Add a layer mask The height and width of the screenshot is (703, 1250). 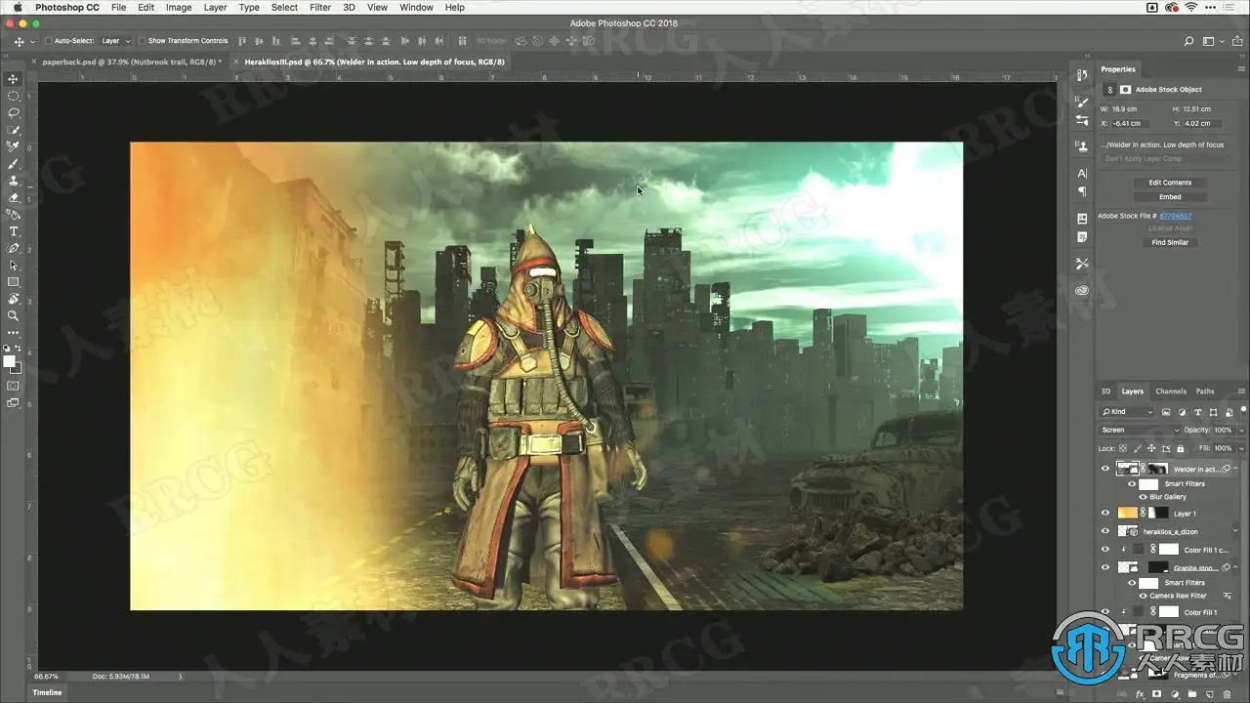pyautogui.click(x=1157, y=694)
